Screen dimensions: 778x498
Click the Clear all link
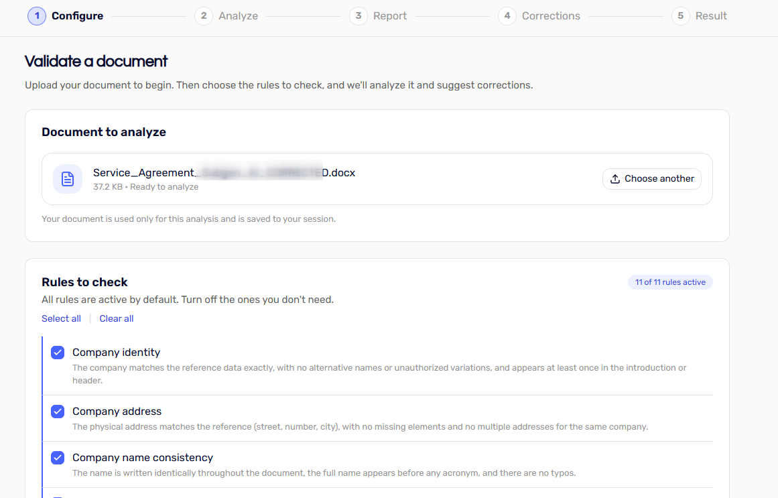click(x=116, y=319)
